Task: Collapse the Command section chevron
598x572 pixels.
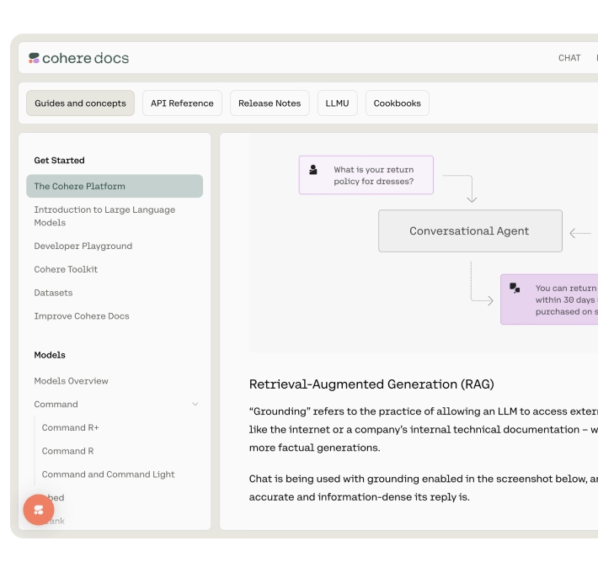Action: click(x=195, y=404)
